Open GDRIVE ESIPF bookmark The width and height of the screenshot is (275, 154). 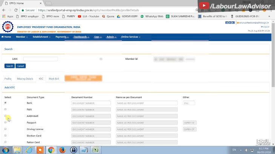(x=128, y=16)
